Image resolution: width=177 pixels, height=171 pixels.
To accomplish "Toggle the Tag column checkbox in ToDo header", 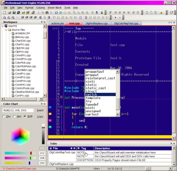I will coord(79,148).
